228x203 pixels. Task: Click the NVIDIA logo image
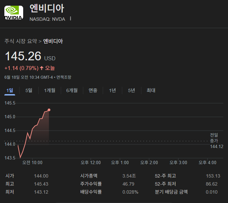pos(14,13)
